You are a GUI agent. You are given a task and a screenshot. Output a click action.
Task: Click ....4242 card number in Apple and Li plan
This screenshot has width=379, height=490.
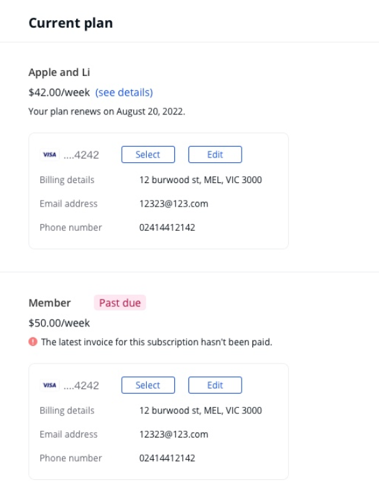[x=81, y=155]
